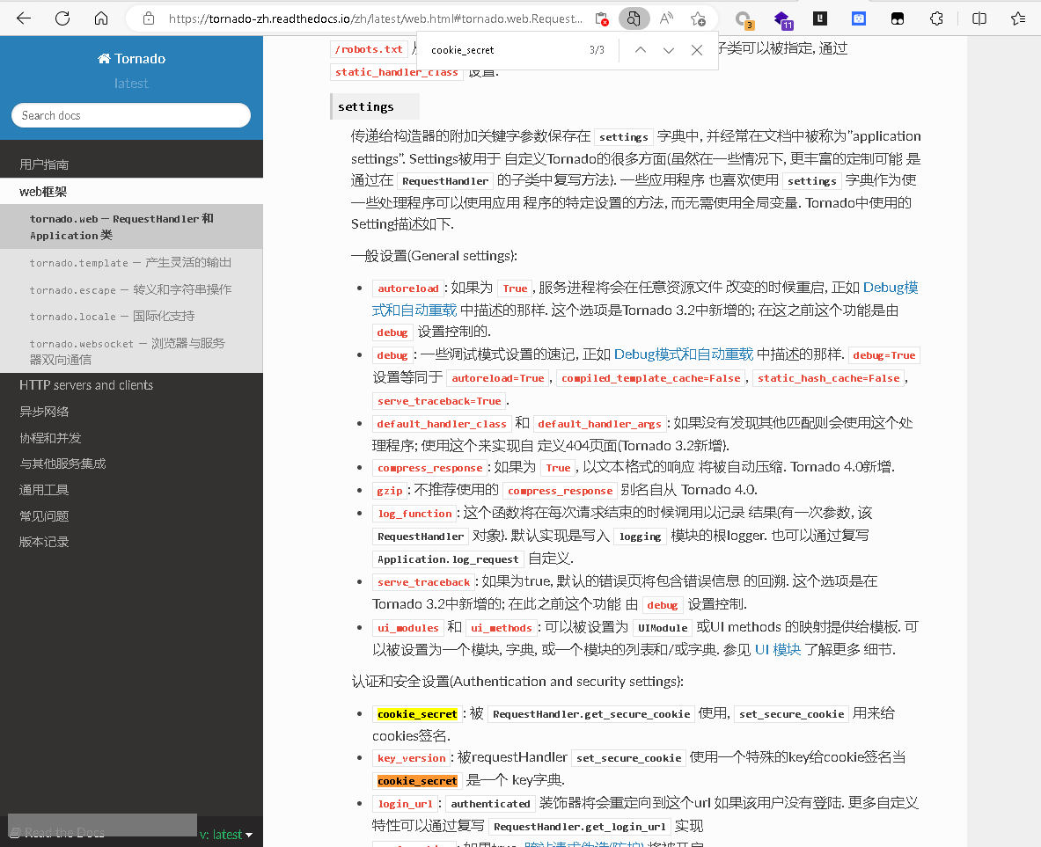
Task: Open the UI 模块 link
Action: [x=777, y=649]
